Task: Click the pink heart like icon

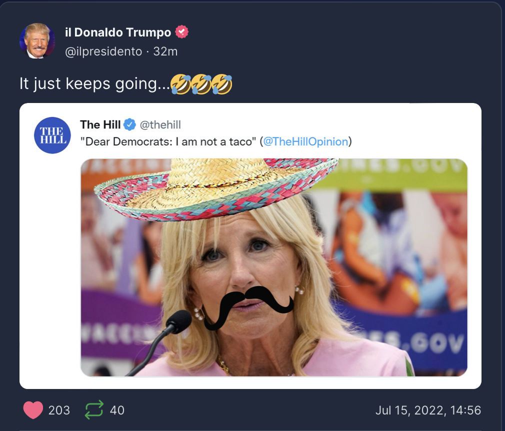Action: coord(33,409)
